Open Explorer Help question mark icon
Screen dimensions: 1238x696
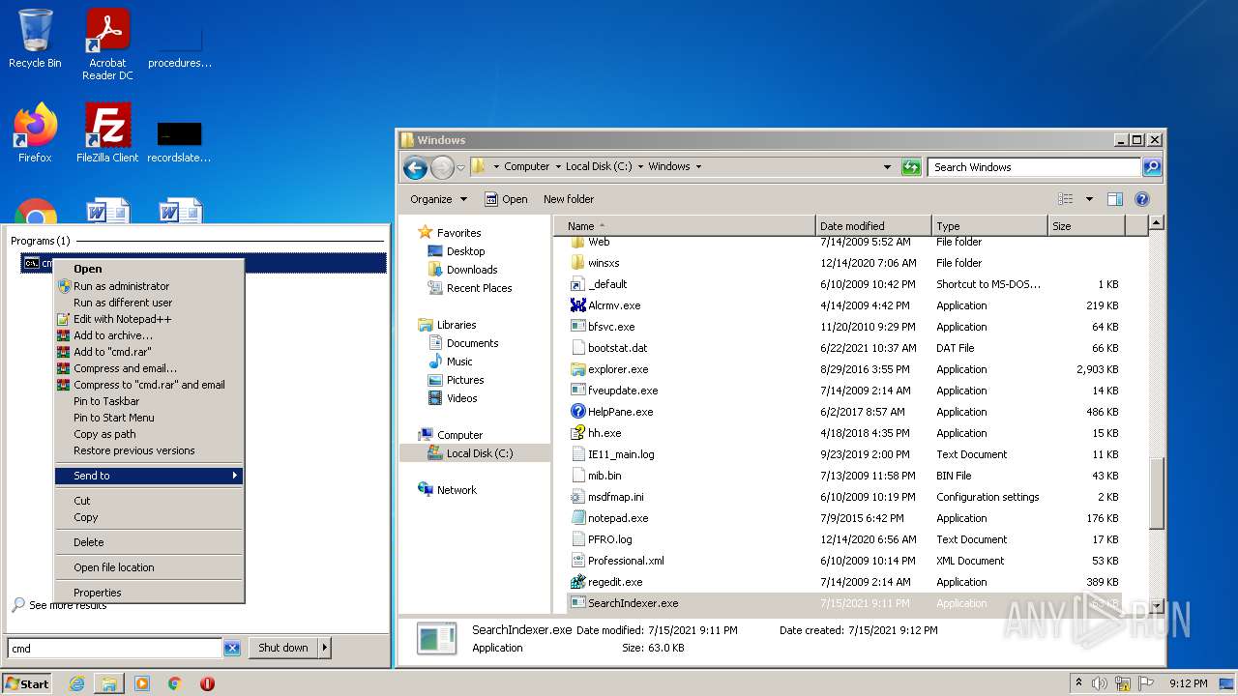(x=1141, y=199)
